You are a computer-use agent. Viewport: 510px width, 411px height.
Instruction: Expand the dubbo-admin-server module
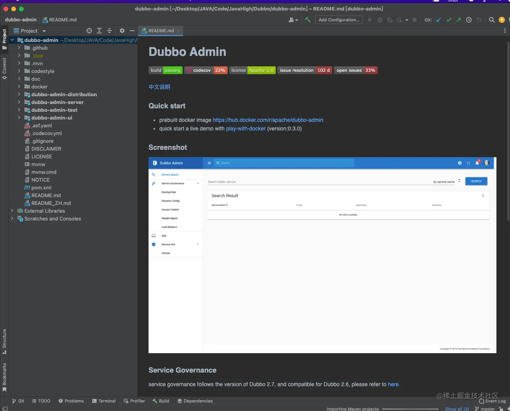(x=19, y=102)
